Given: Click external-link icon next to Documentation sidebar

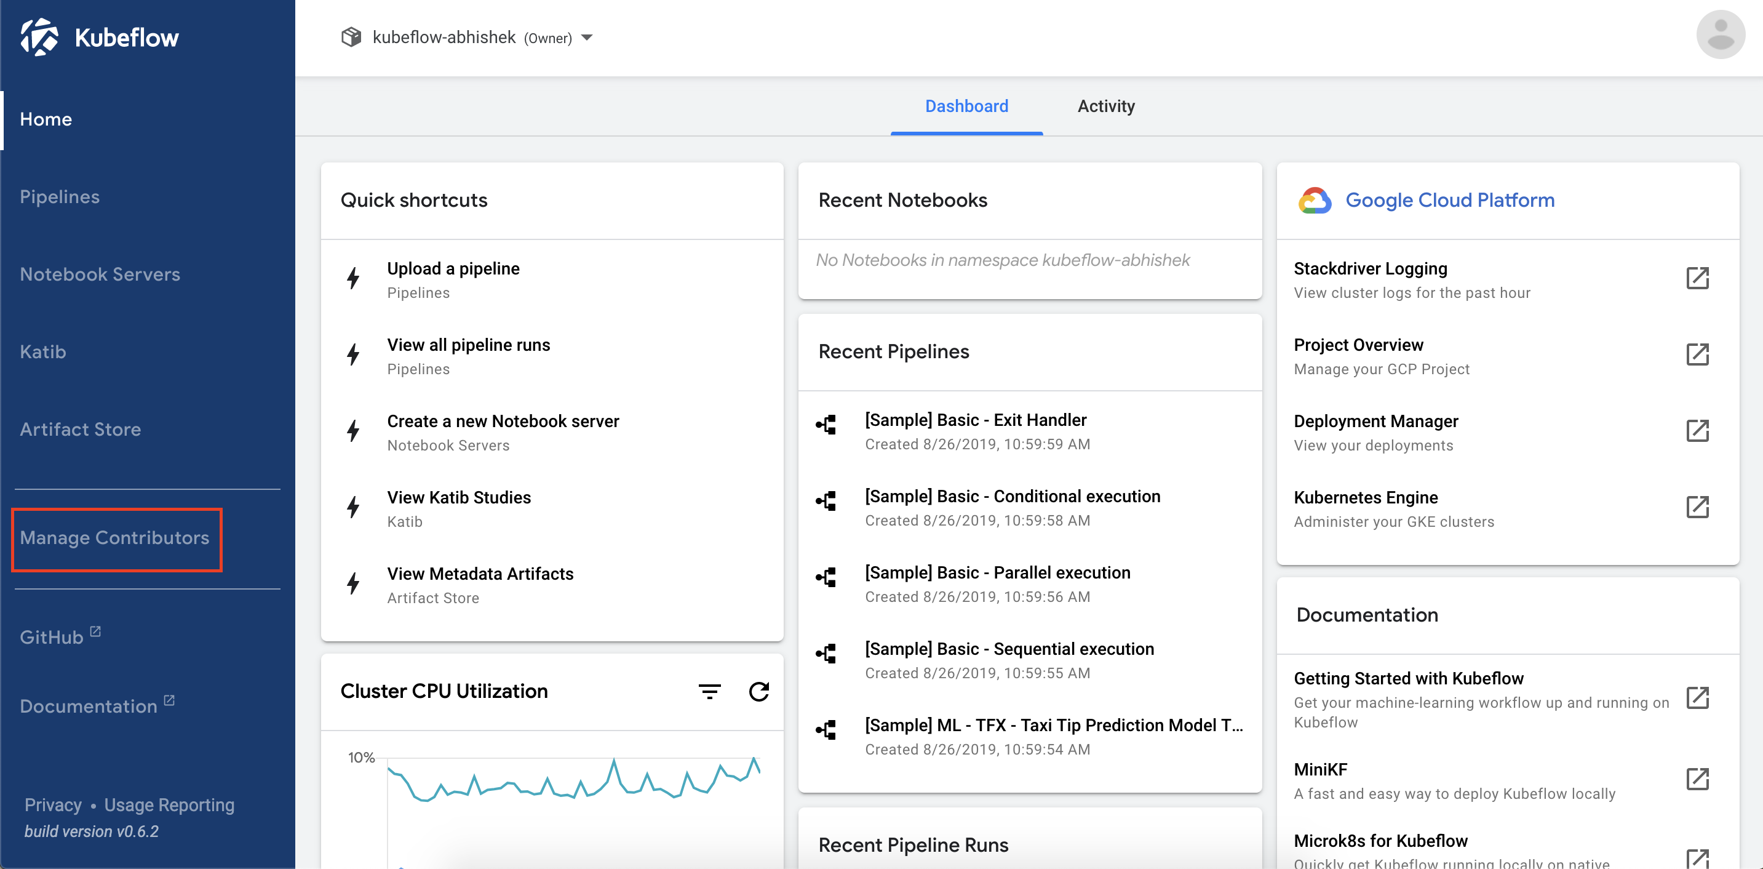Looking at the screenshot, I should click(169, 700).
